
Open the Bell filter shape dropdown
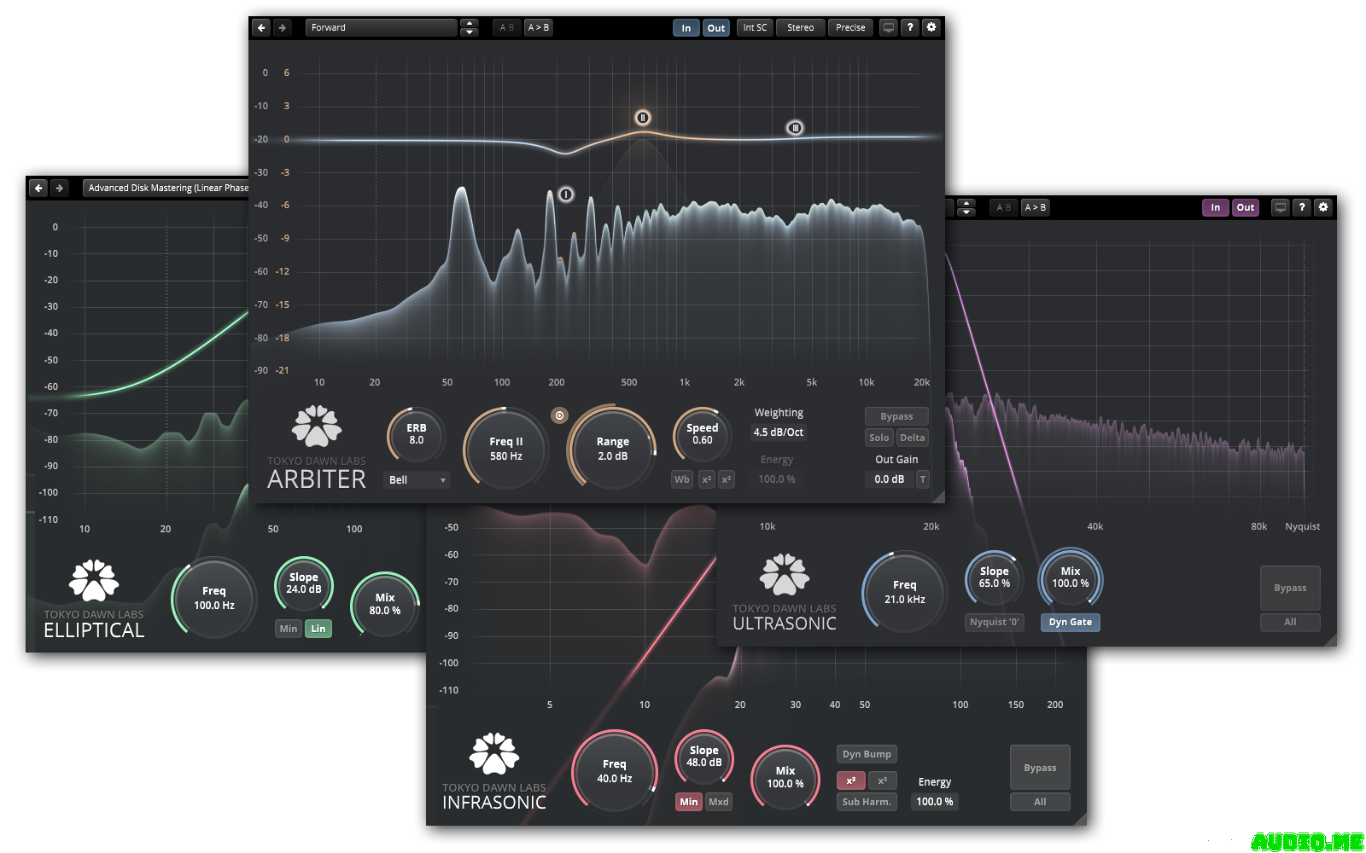(417, 480)
